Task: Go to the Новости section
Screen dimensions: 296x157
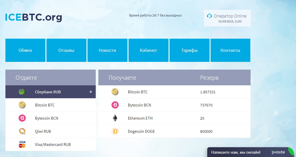Action: pos(107,50)
